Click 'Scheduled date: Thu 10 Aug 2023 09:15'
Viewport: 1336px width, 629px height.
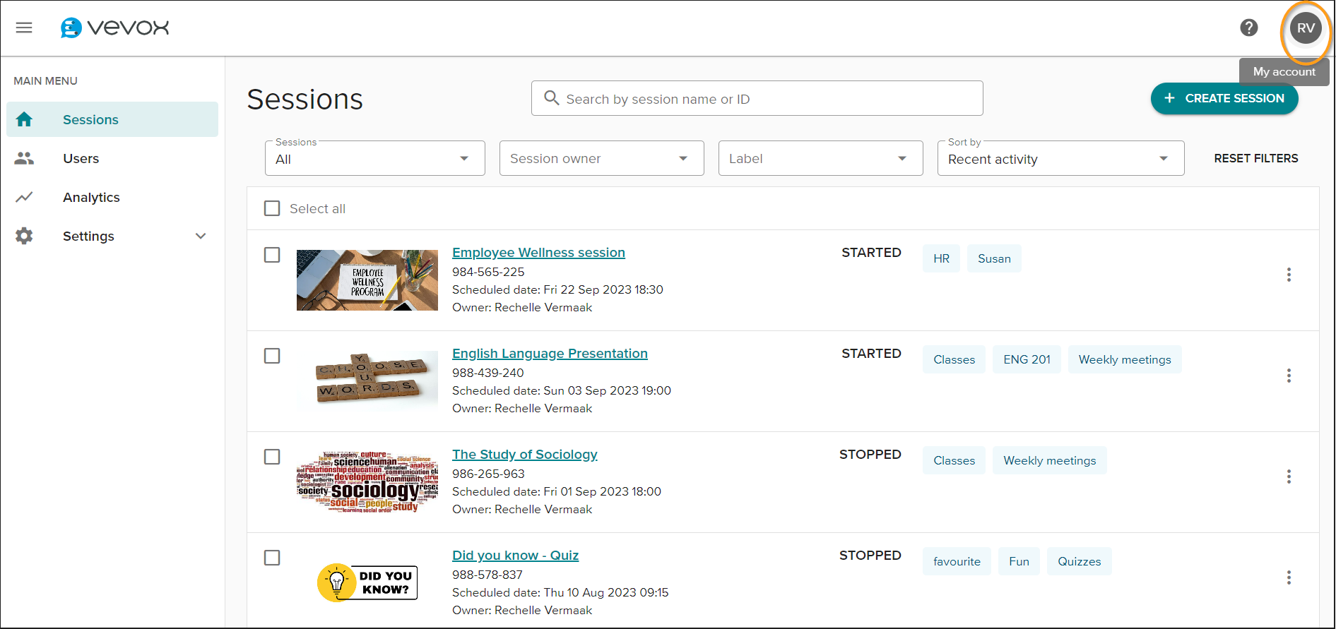(560, 592)
